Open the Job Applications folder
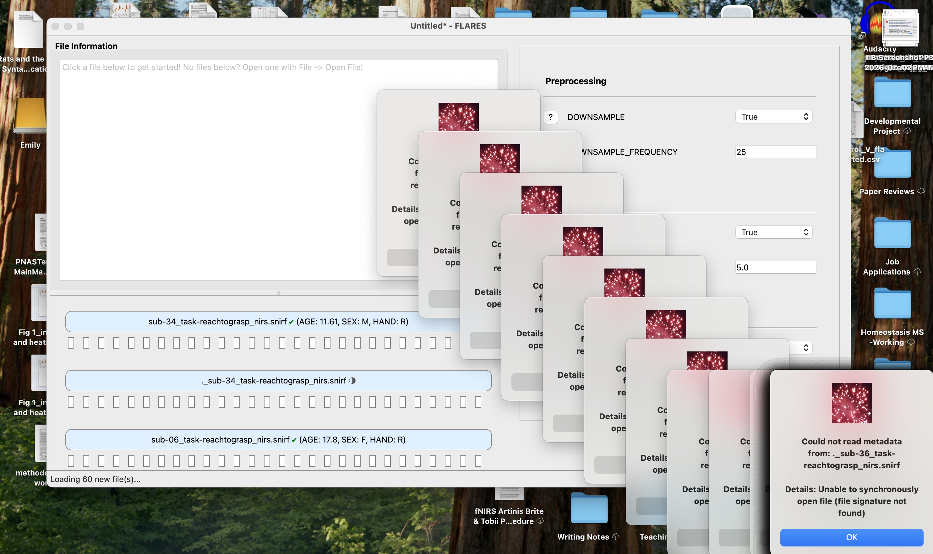The height and width of the screenshot is (554, 933). click(892, 233)
